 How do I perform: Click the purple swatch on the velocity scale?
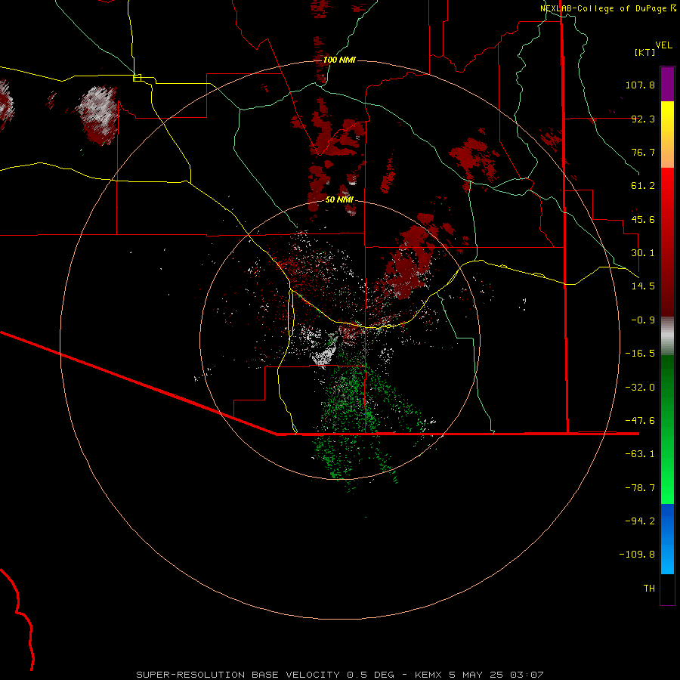pyautogui.click(x=667, y=84)
